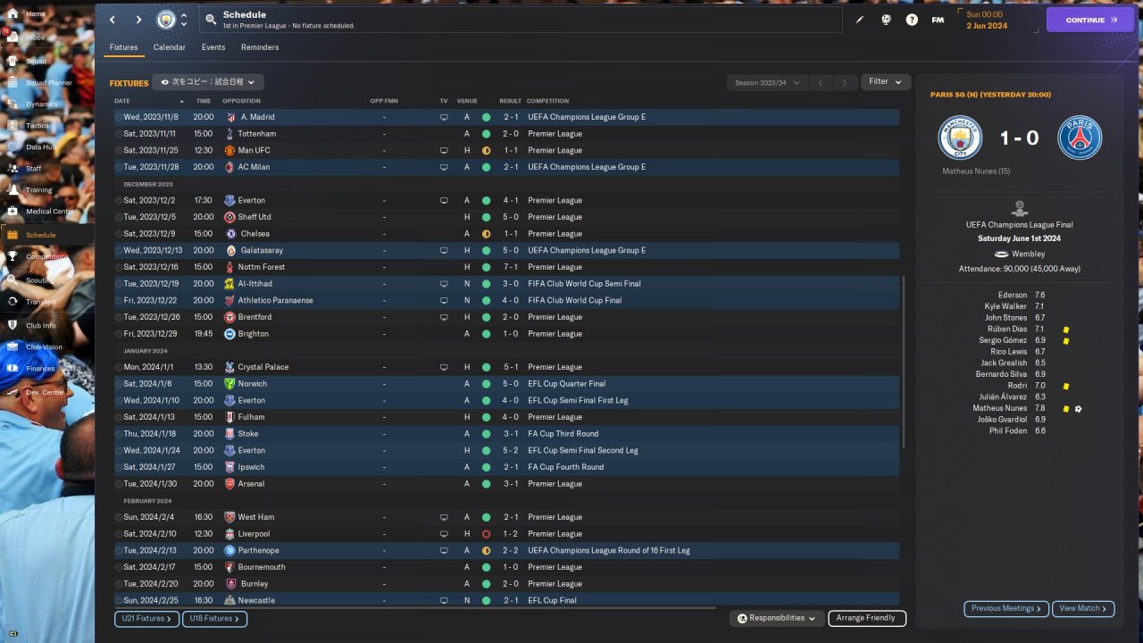Open Previous Meetings
Screen dimensions: 1143x643
coord(1006,608)
